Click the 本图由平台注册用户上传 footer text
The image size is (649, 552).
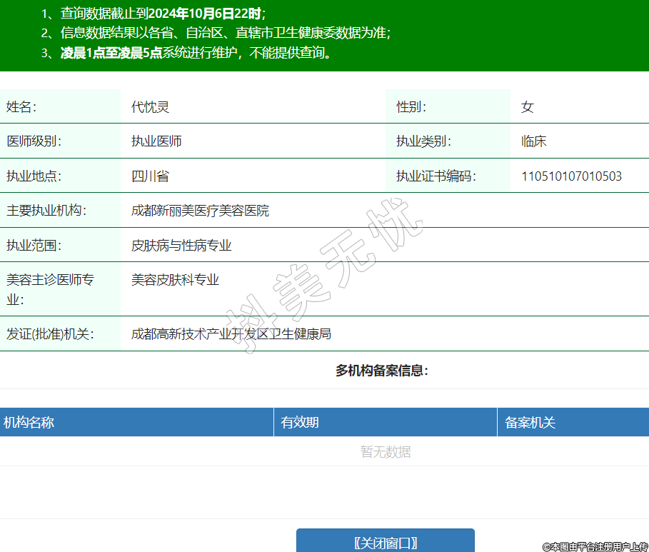point(595,546)
